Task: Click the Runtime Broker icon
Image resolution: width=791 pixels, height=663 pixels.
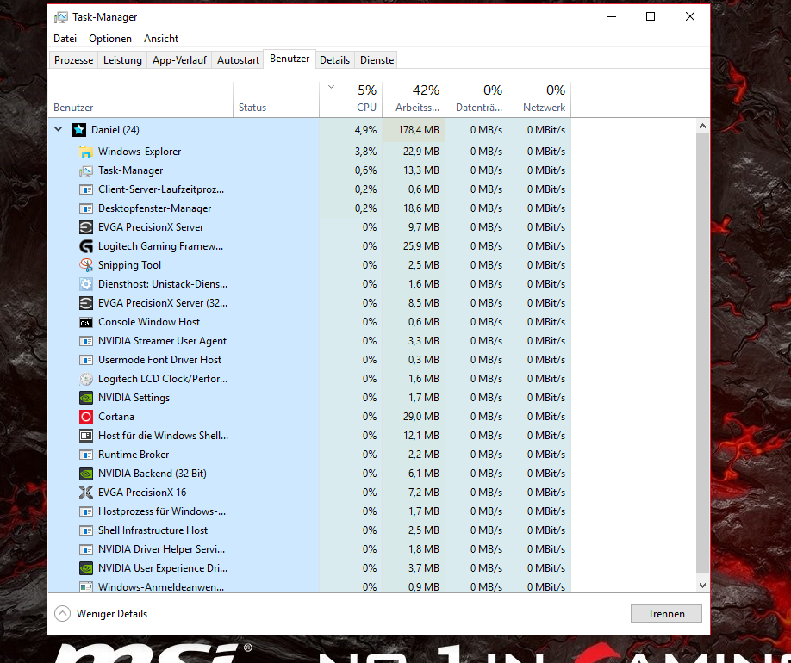Action: click(x=86, y=455)
